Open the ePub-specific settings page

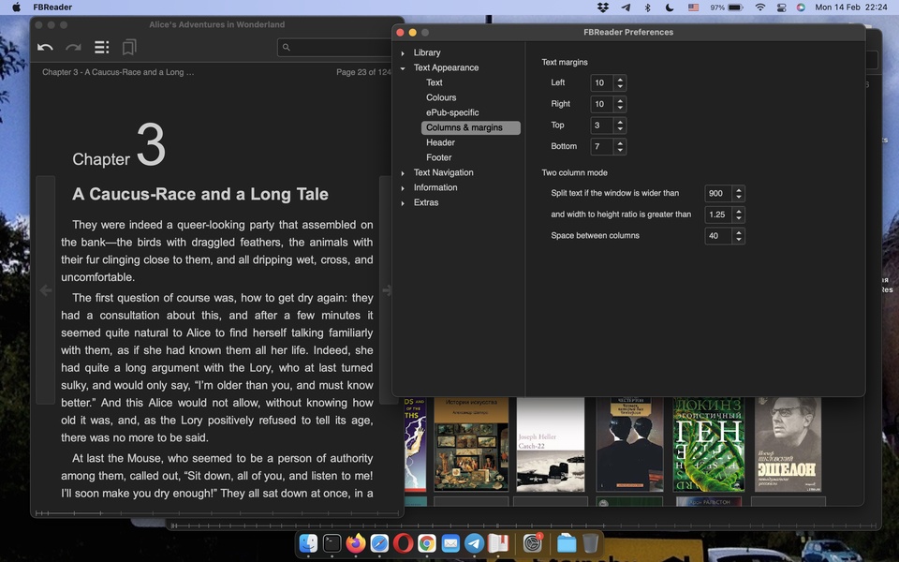pyautogui.click(x=452, y=112)
